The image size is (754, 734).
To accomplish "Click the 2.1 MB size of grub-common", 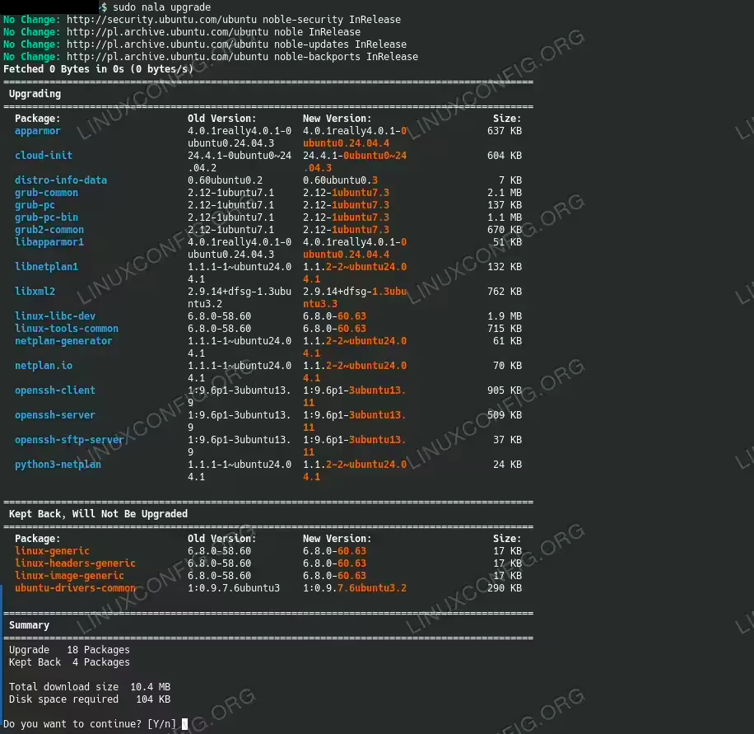I will click(x=505, y=193).
